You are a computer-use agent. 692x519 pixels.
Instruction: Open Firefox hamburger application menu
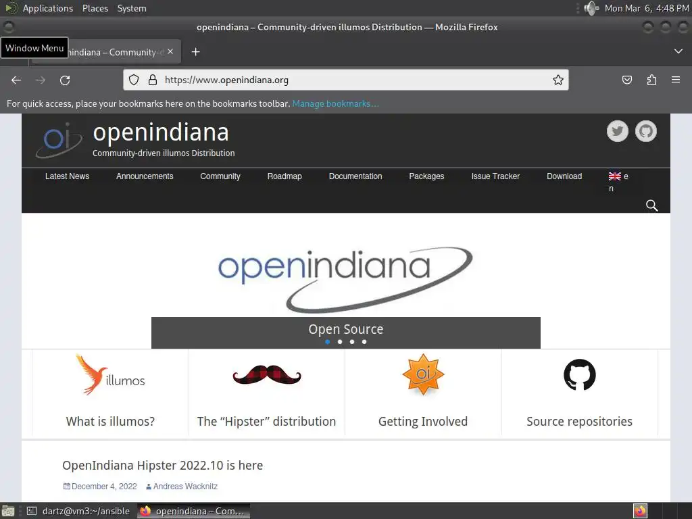point(676,80)
